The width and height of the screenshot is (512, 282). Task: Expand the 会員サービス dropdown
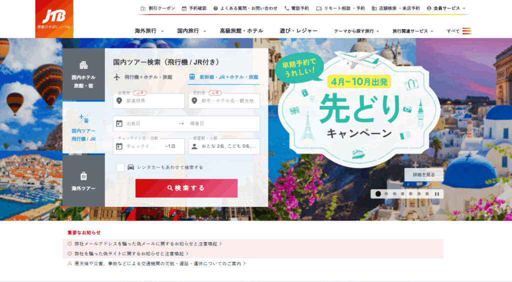[x=446, y=8]
